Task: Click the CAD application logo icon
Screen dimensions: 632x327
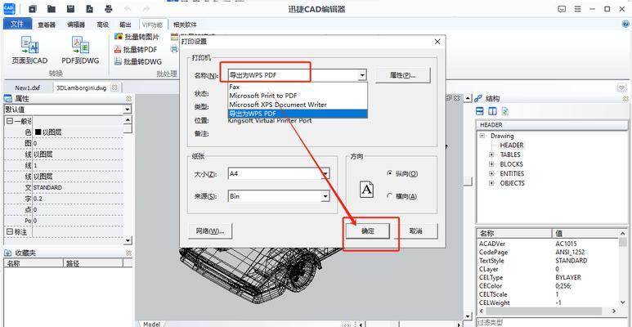Action: 9,8
